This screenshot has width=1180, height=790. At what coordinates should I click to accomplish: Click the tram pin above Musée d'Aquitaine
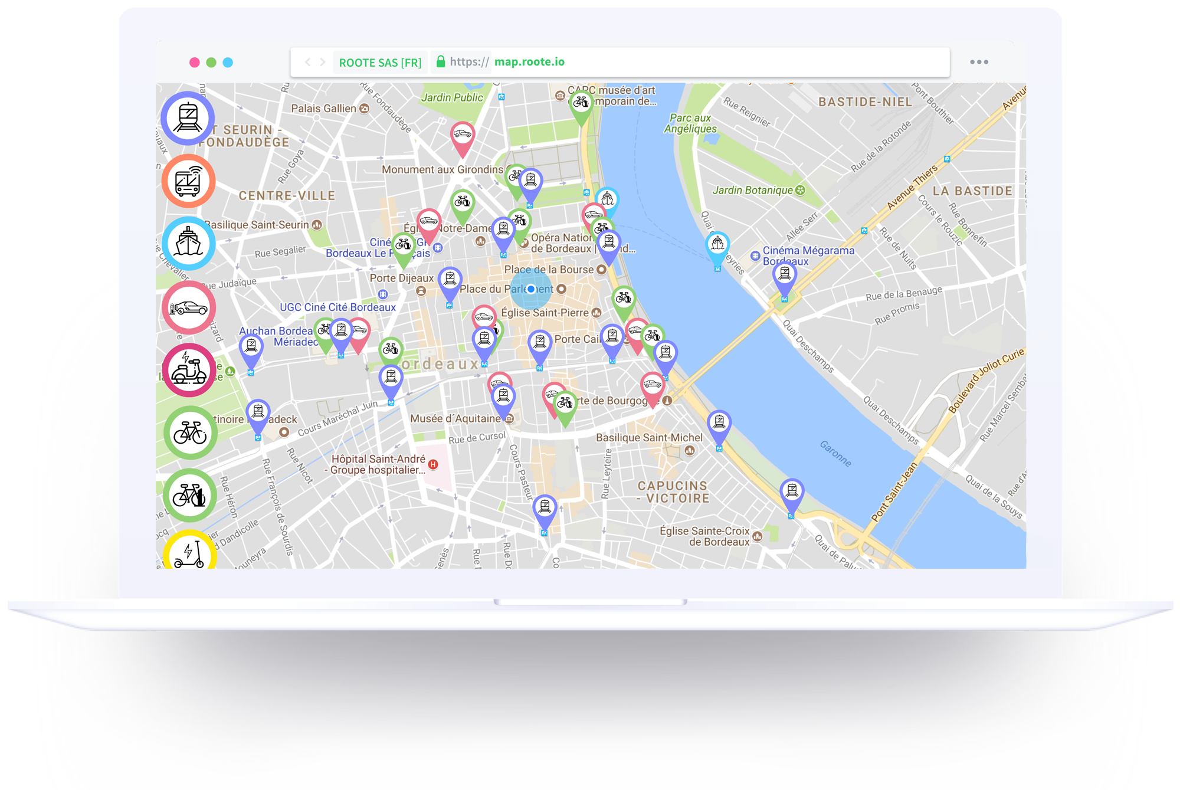[503, 401]
